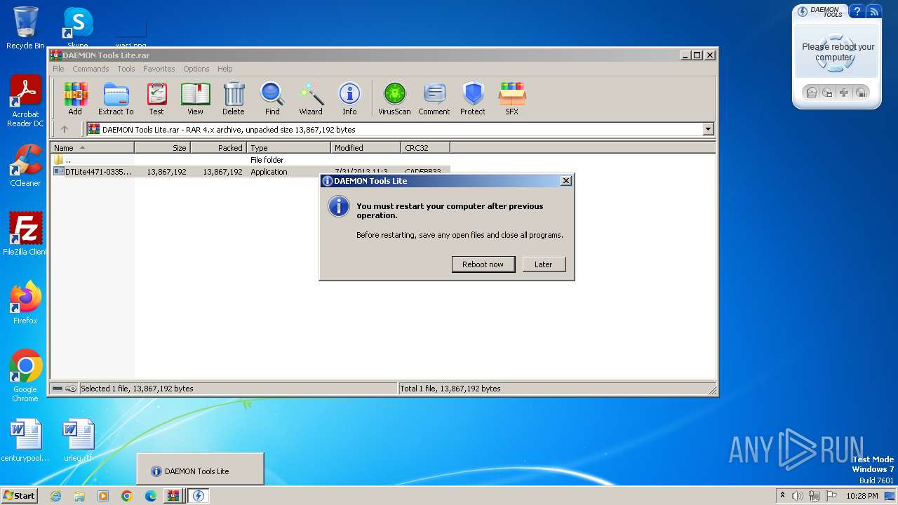Expand the archive path dropdown arrow
898x505 pixels.
click(x=708, y=129)
